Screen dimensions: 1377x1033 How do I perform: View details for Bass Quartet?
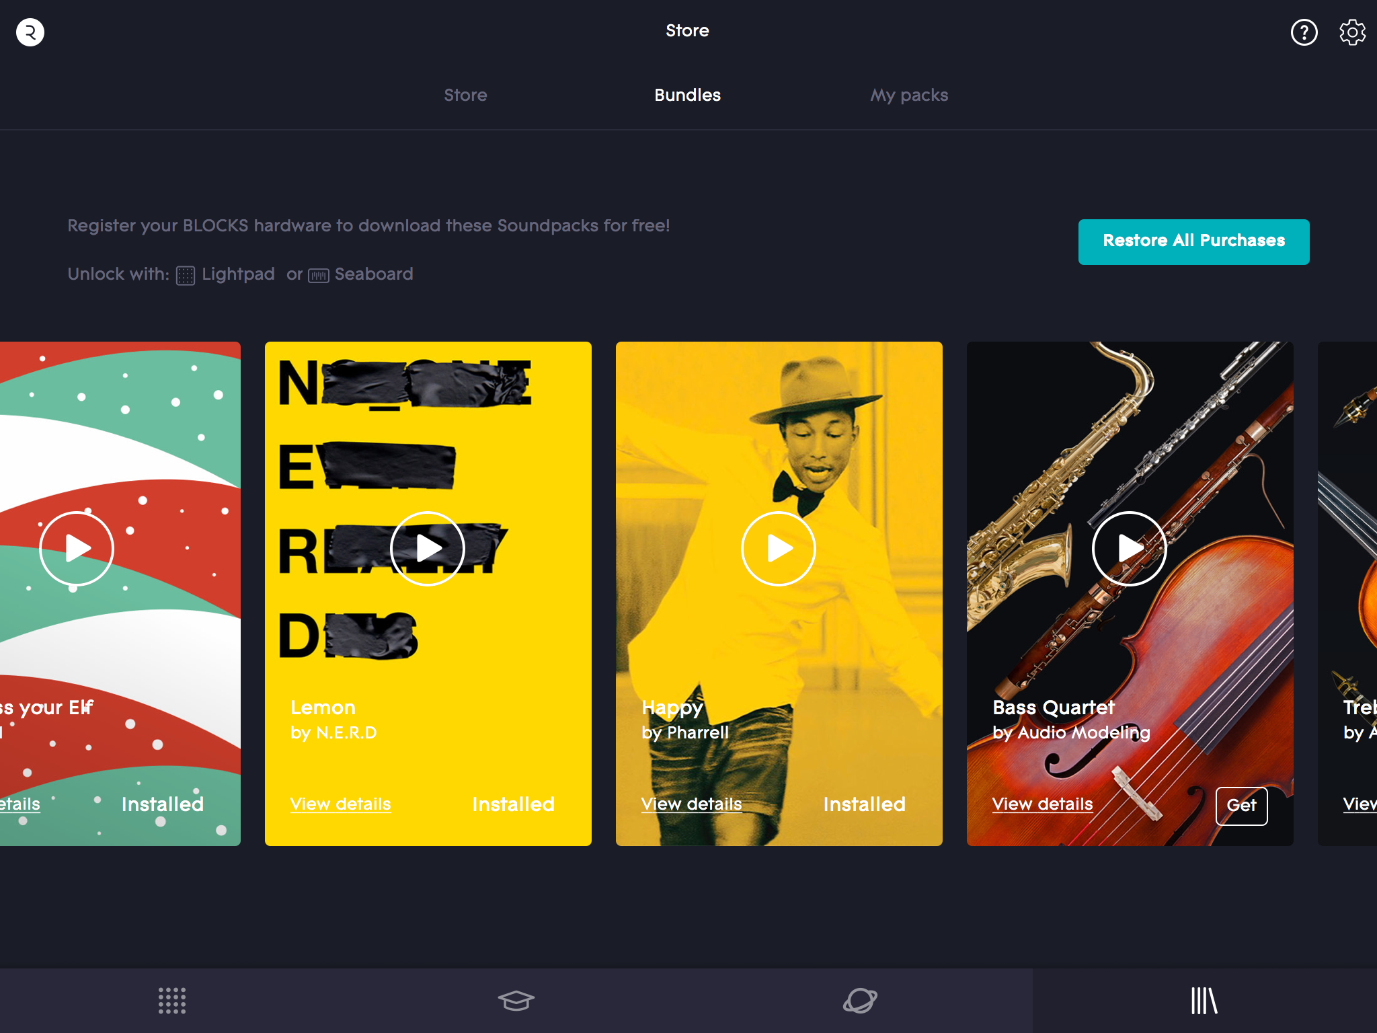(1042, 804)
